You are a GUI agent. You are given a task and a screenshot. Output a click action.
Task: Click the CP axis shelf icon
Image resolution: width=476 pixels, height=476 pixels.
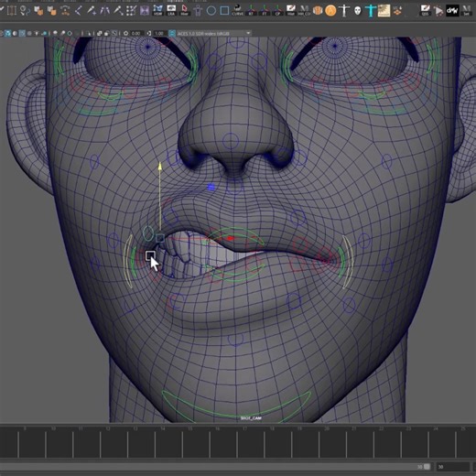(x=277, y=10)
